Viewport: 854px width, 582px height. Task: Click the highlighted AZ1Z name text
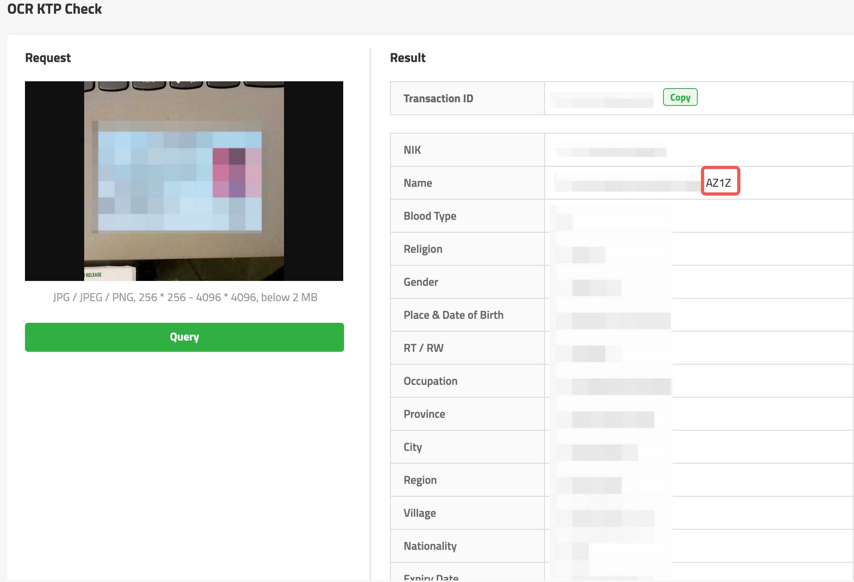coord(718,183)
